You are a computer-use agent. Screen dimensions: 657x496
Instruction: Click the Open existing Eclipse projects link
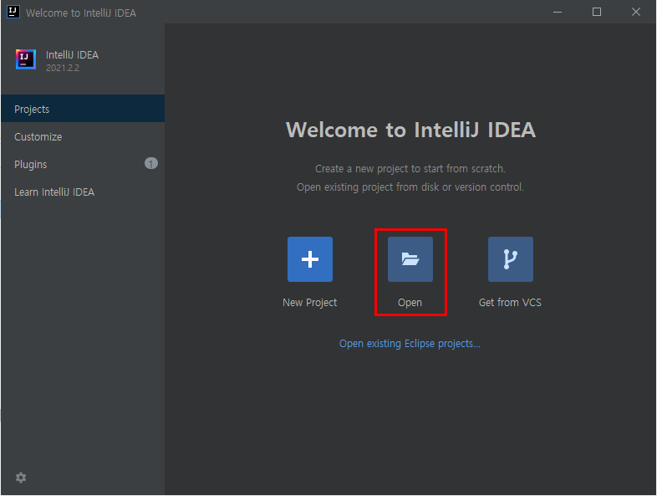[410, 344]
